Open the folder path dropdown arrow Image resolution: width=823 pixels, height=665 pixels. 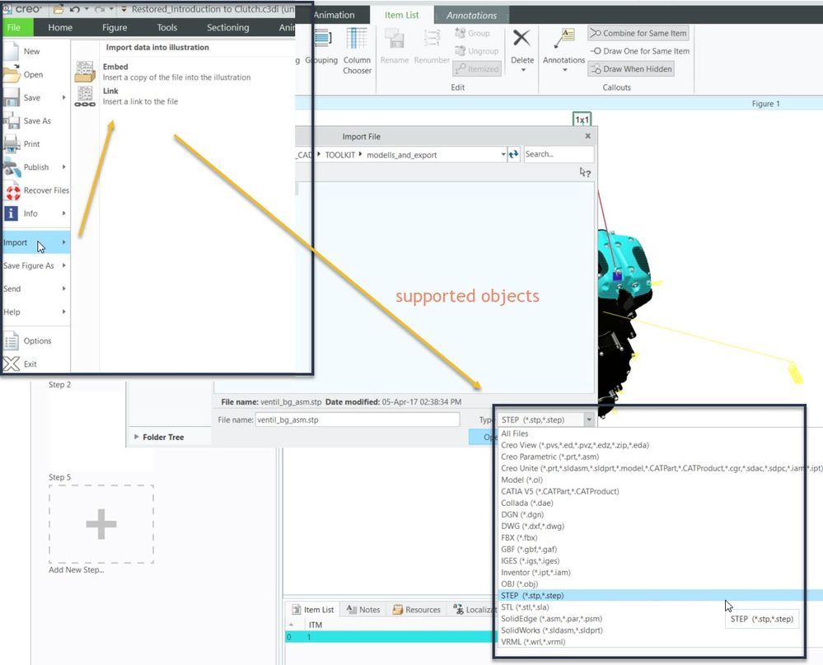(x=503, y=154)
